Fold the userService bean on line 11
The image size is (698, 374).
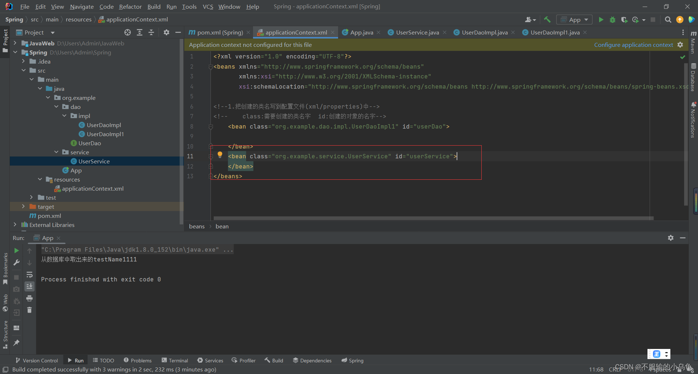click(x=210, y=156)
